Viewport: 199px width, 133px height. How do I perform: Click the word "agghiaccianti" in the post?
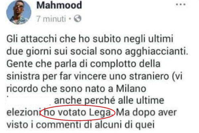[156, 52]
